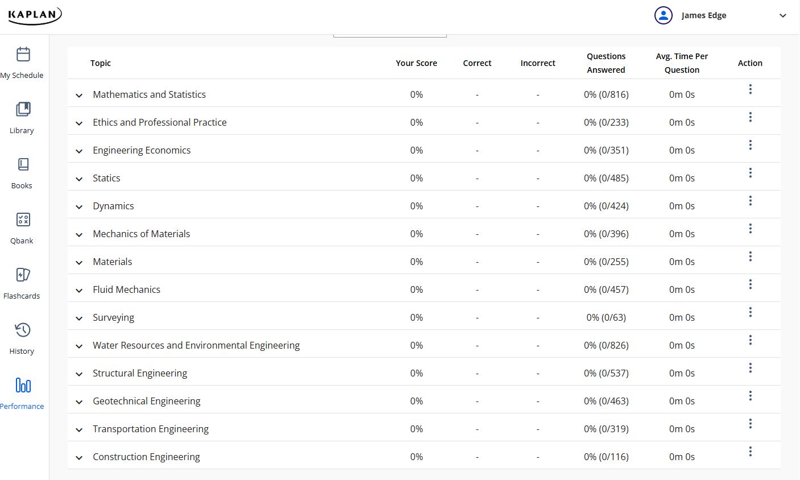
Task: Open three-dot menu for Engineering Economics
Action: pyautogui.click(x=751, y=145)
